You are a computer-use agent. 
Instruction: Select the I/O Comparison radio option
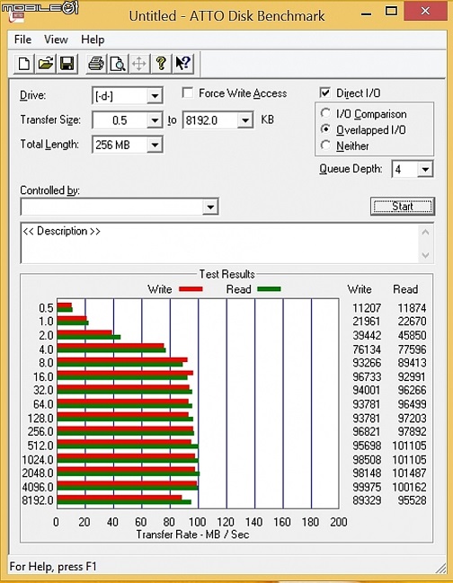click(325, 113)
